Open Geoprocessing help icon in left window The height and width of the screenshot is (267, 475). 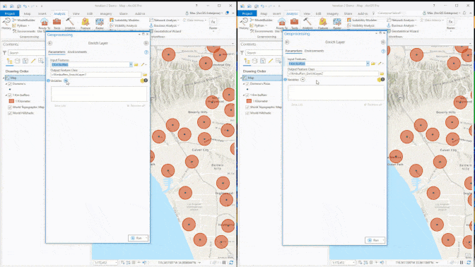146,52
